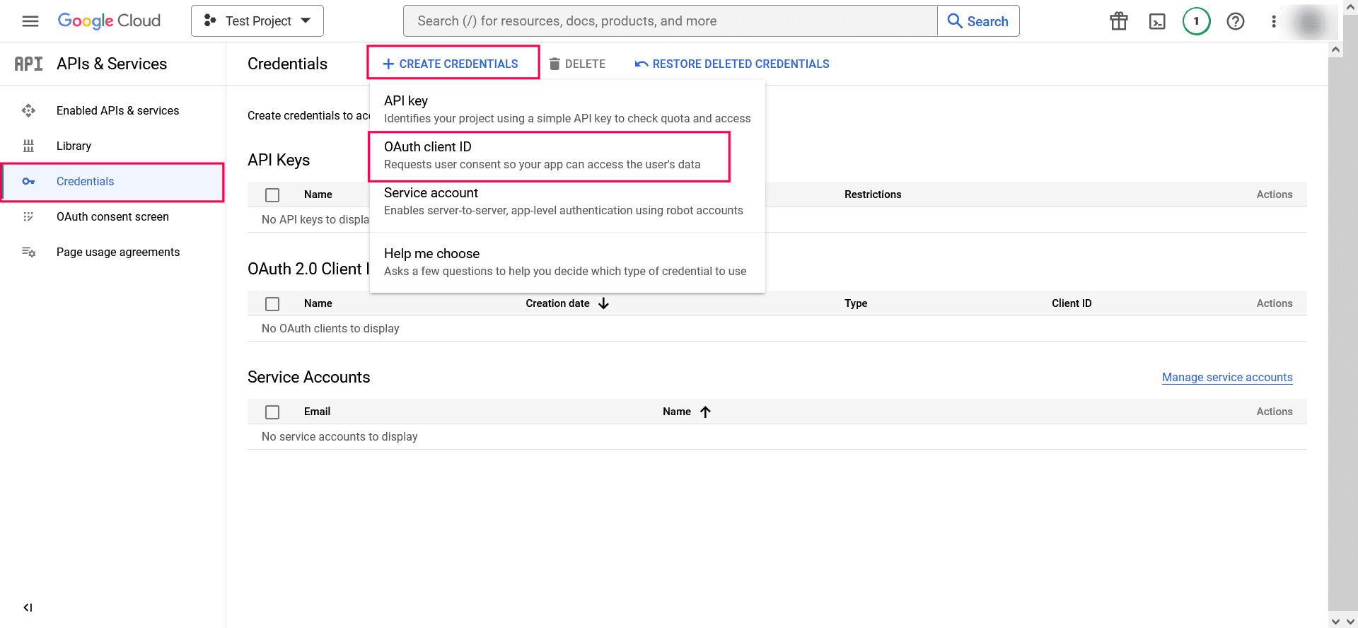Sort service accounts by Name arrow

pyautogui.click(x=705, y=412)
